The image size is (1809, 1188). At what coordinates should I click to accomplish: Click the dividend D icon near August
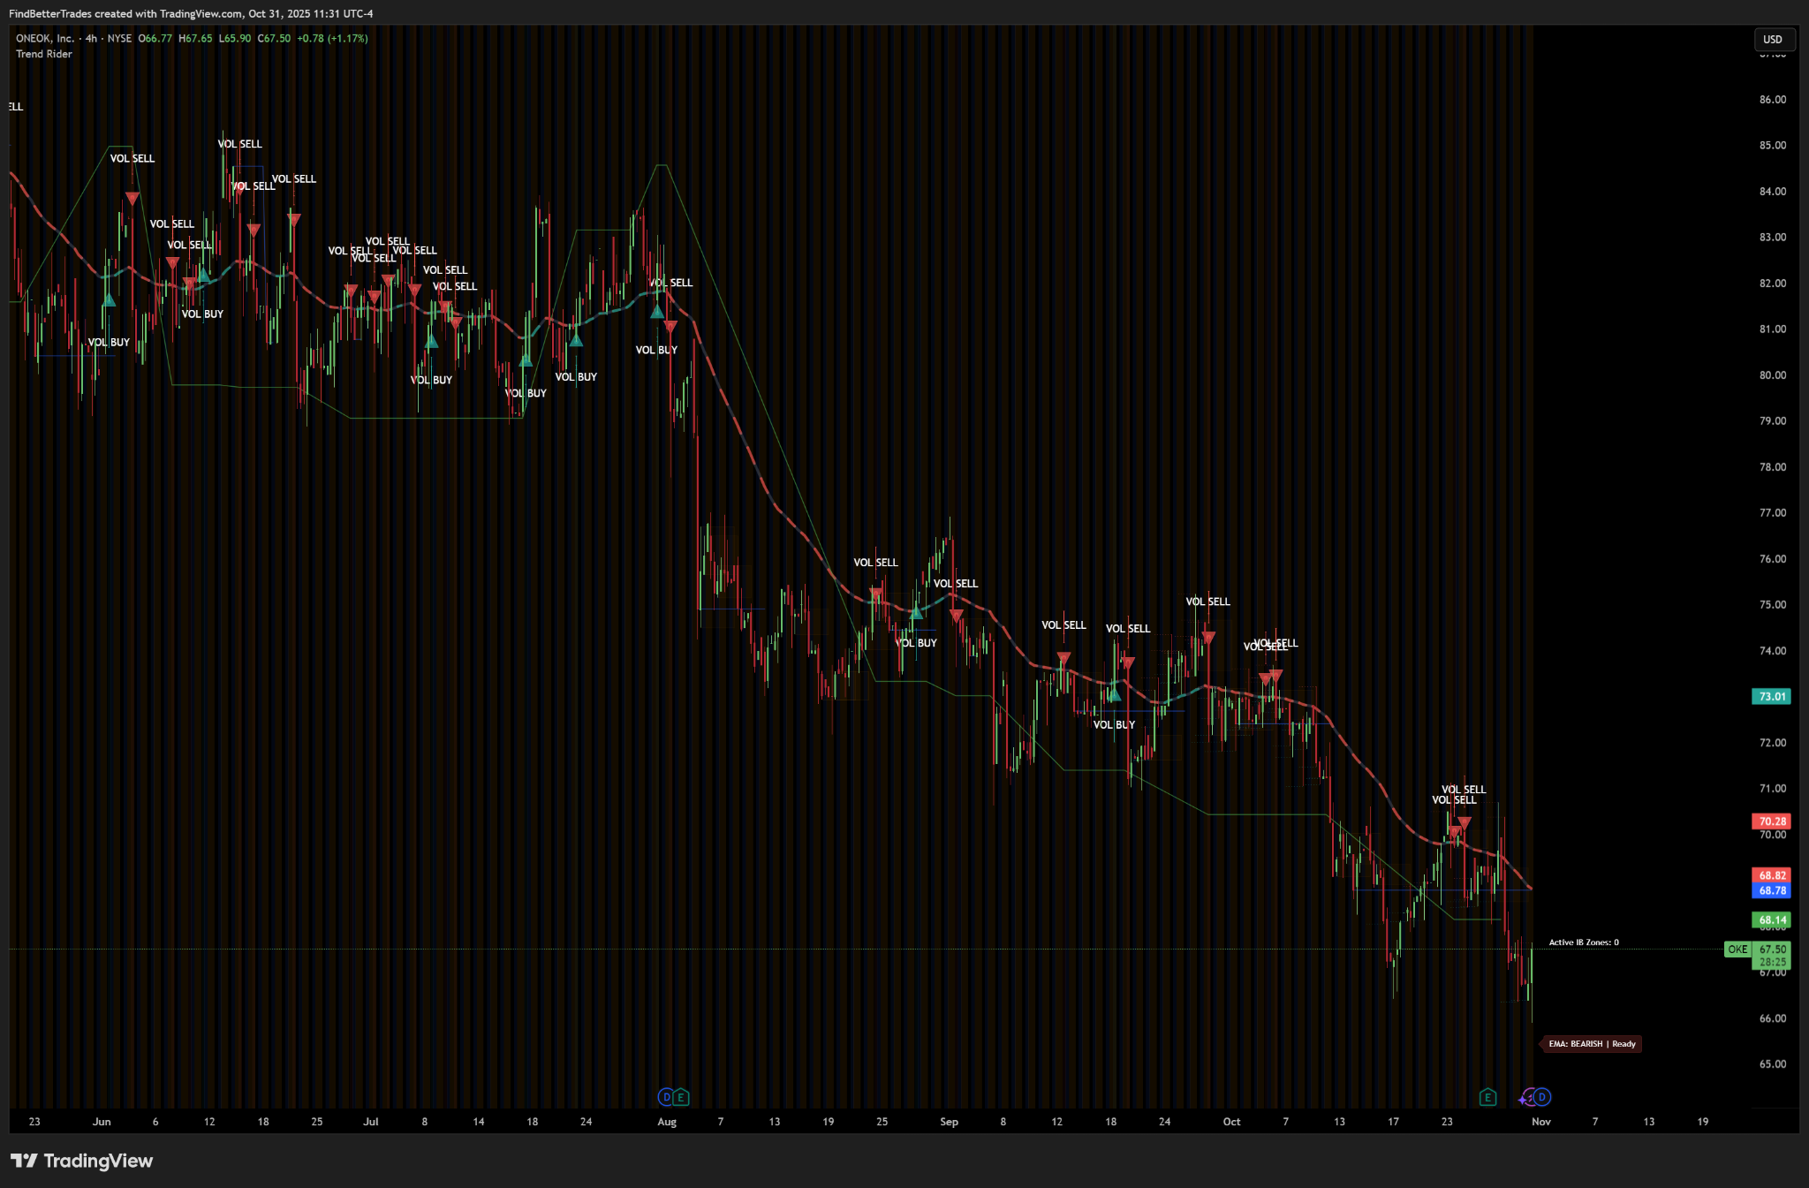pyautogui.click(x=666, y=1097)
